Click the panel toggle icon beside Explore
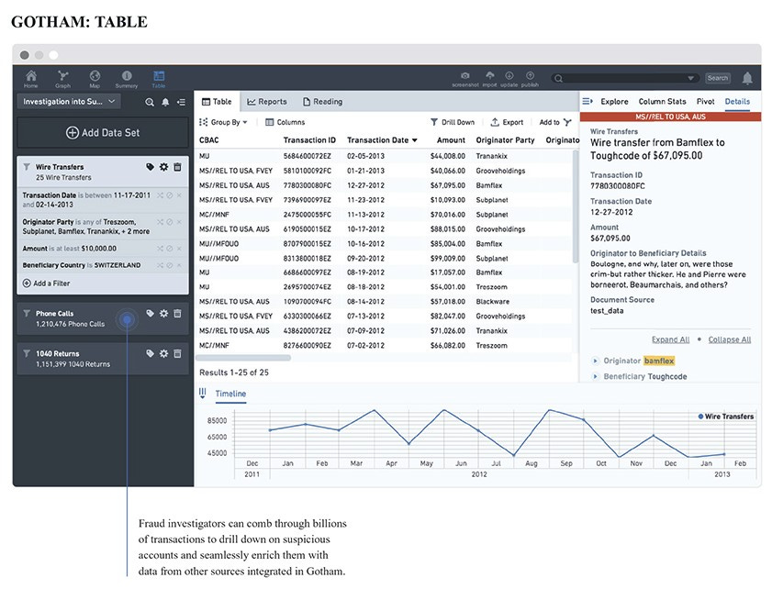This screenshot has width=772, height=589. (587, 101)
